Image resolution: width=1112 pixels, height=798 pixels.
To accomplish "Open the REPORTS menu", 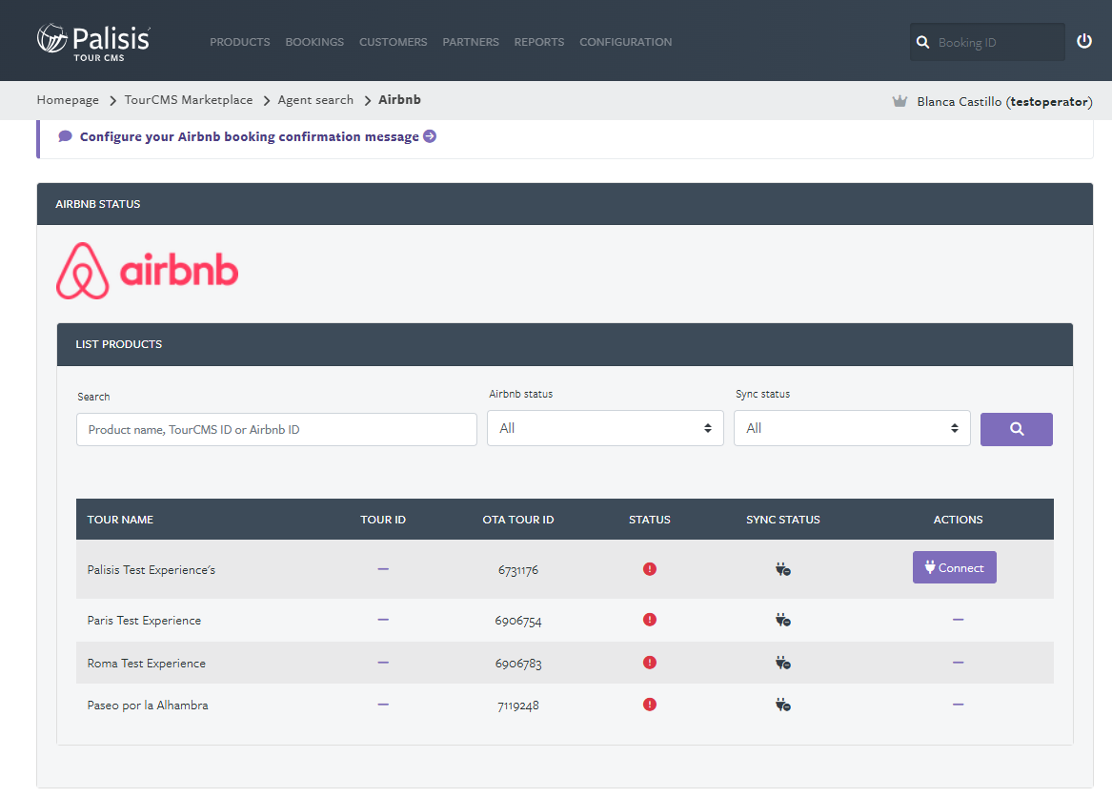I will [539, 42].
